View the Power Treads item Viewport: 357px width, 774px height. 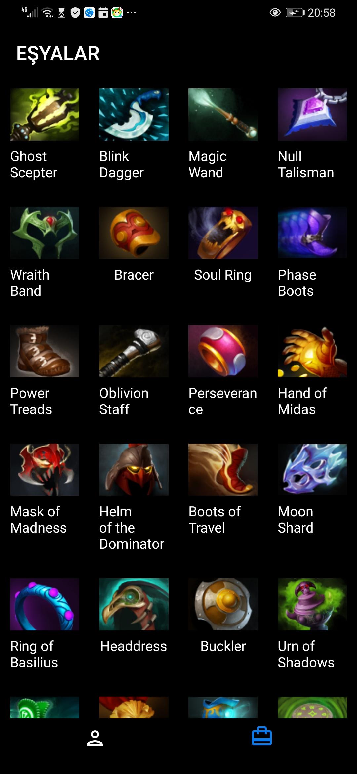click(x=45, y=351)
